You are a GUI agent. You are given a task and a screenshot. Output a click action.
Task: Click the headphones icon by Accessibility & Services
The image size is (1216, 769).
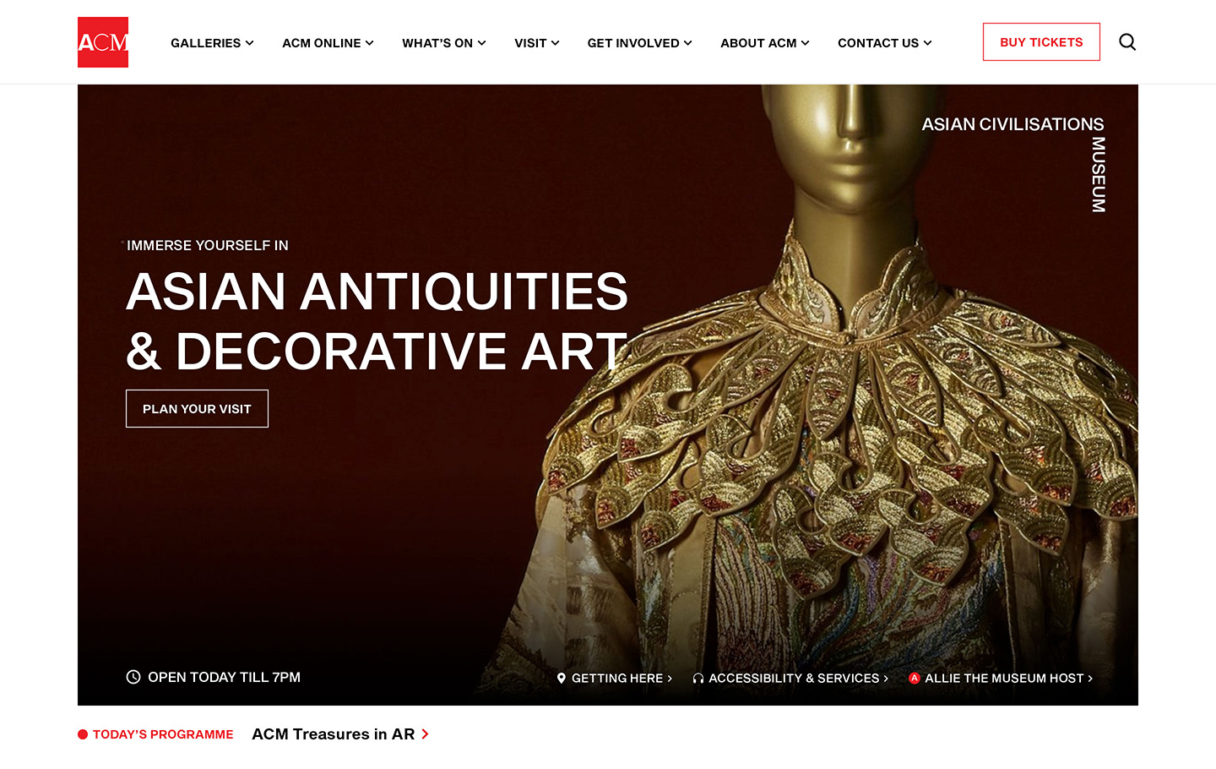click(x=698, y=678)
